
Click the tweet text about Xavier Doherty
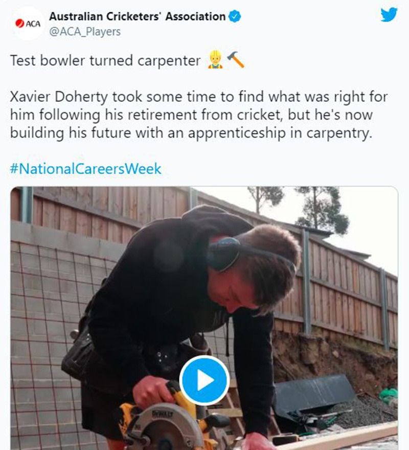(x=198, y=115)
